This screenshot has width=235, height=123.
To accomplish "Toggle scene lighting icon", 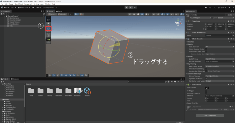I will pos(158,14).
